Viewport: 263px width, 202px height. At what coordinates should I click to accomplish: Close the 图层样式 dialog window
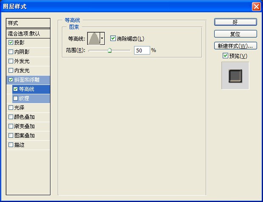click(256, 6)
